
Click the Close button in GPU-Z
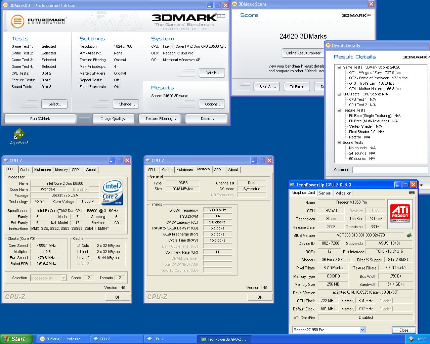tap(403, 330)
